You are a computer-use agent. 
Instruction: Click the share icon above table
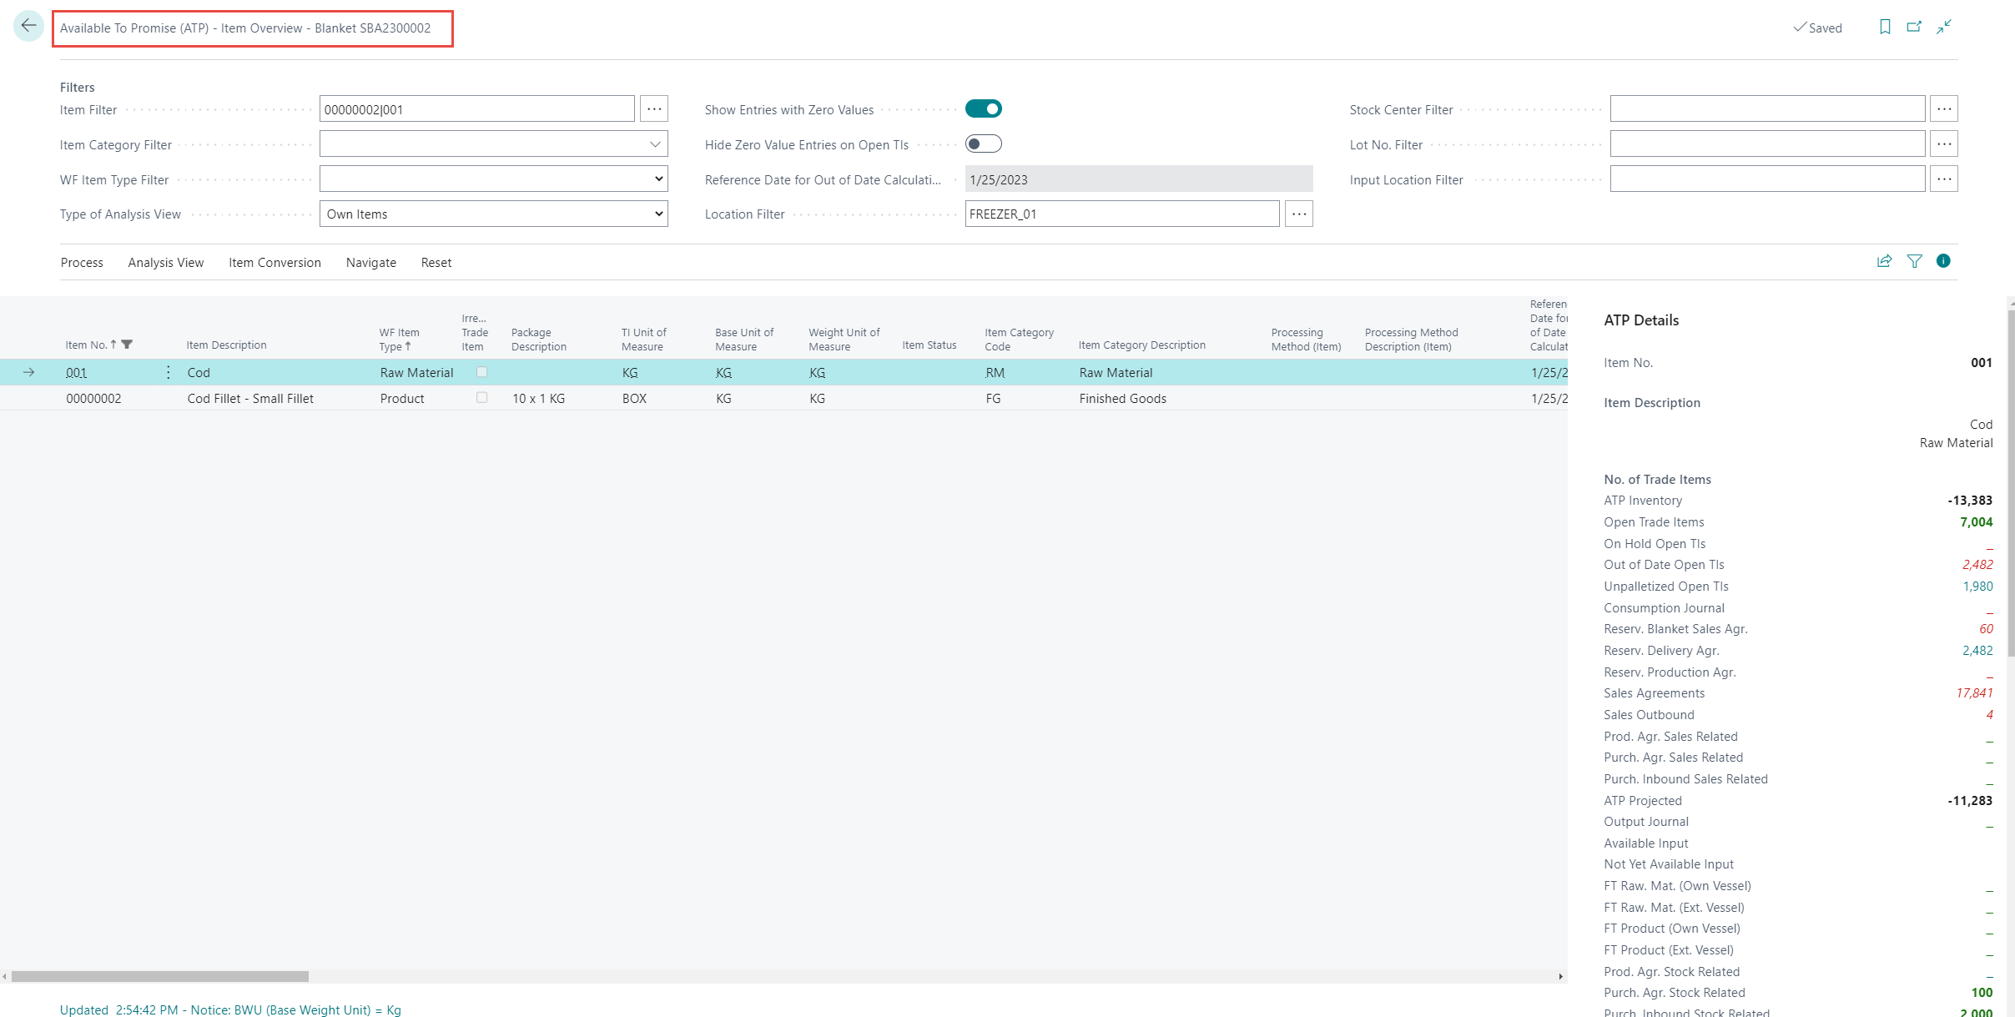coord(1884,261)
